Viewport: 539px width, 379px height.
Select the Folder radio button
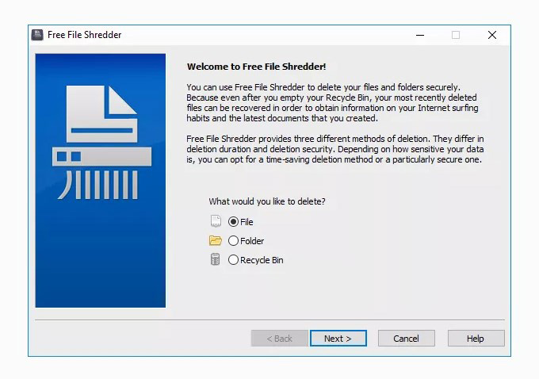233,241
